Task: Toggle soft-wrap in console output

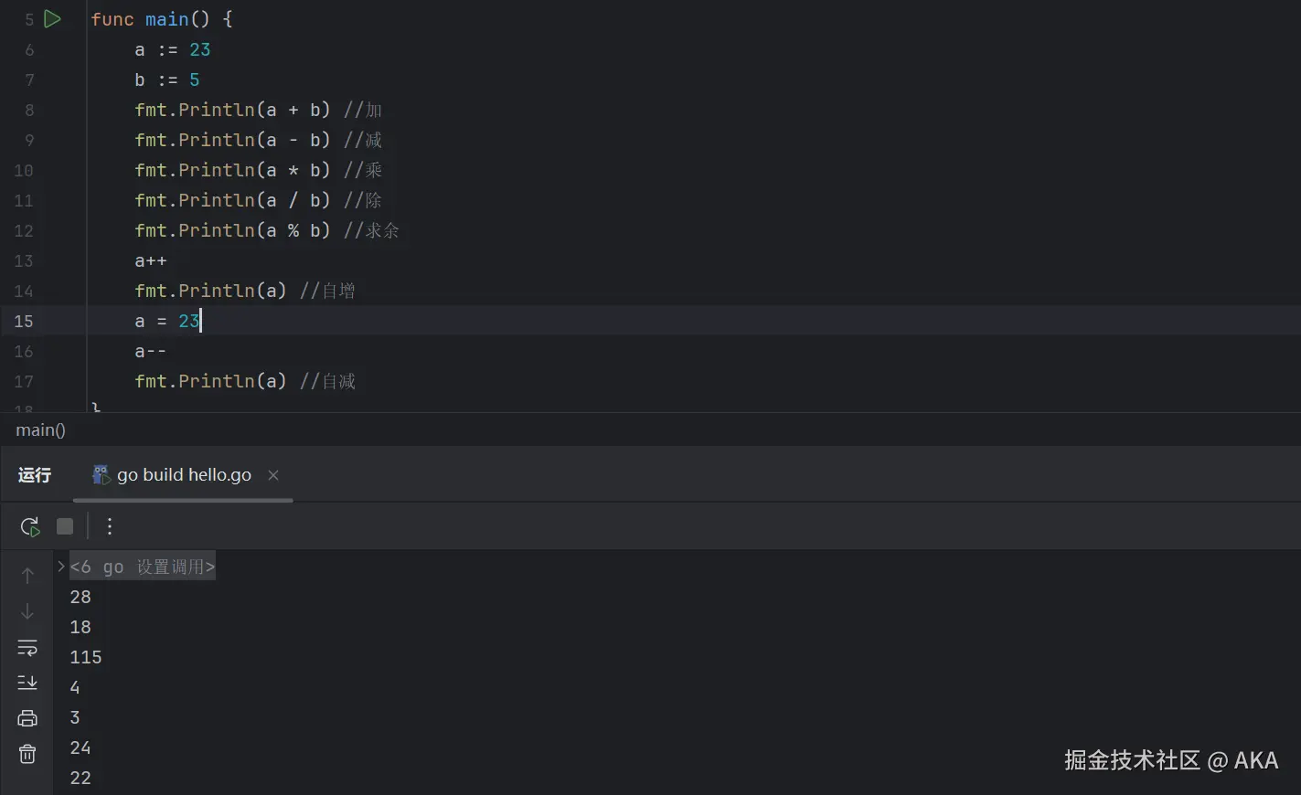Action: (x=27, y=648)
